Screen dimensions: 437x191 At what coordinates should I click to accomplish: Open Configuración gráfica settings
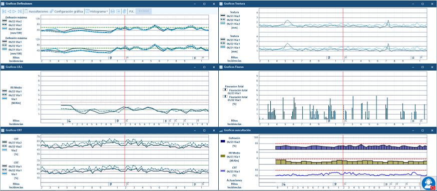point(67,11)
